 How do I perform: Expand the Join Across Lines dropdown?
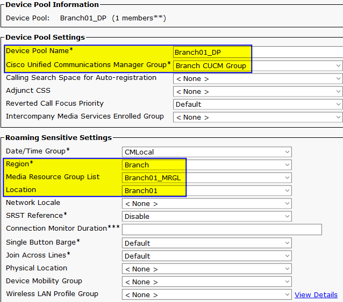[207, 256]
